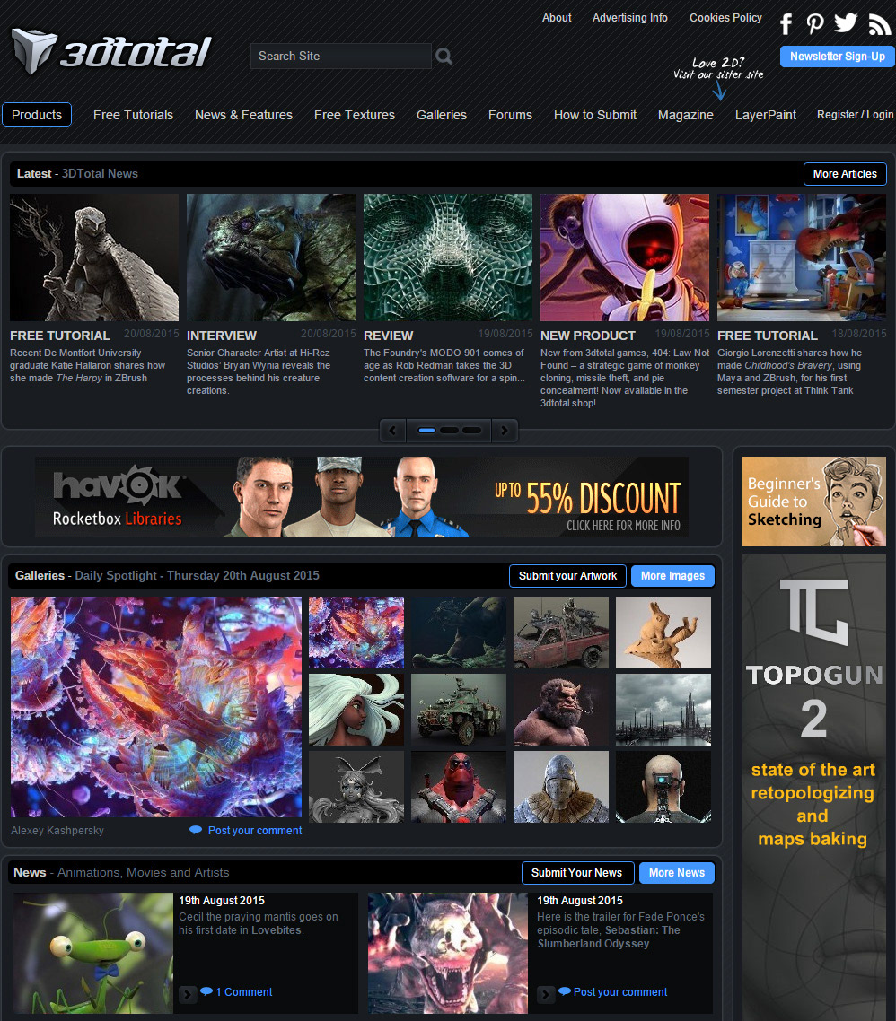Screen dimensions: 896x1021
Task: Click Register / Login
Action: click(x=855, y=115)
